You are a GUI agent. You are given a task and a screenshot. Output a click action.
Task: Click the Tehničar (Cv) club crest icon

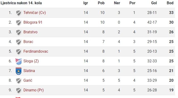19,13
